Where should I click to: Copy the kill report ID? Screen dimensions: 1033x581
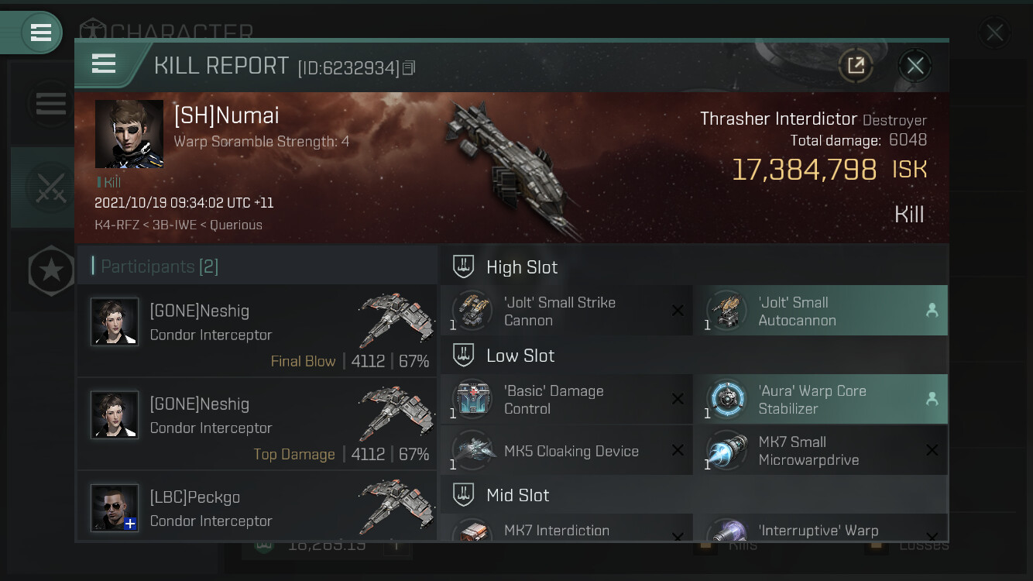409,68
